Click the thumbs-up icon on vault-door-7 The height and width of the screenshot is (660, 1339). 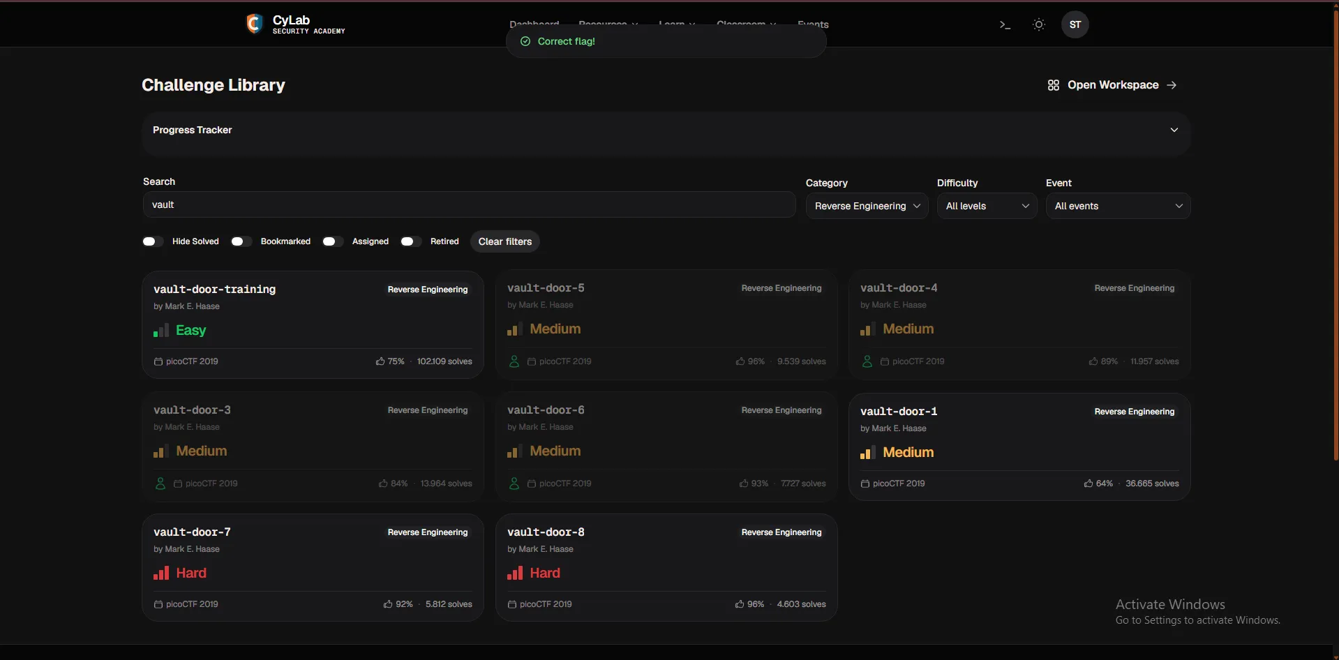pos(388,604)
